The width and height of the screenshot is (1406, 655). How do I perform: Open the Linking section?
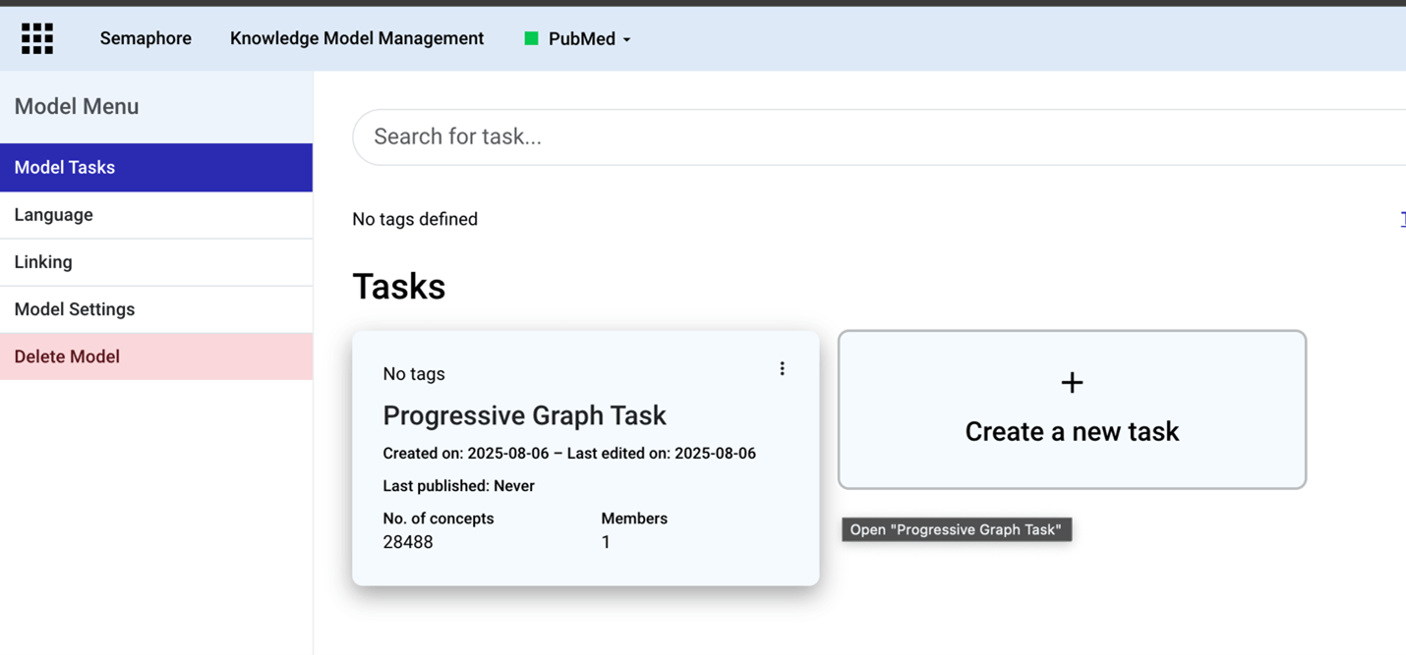coord(43,261)
